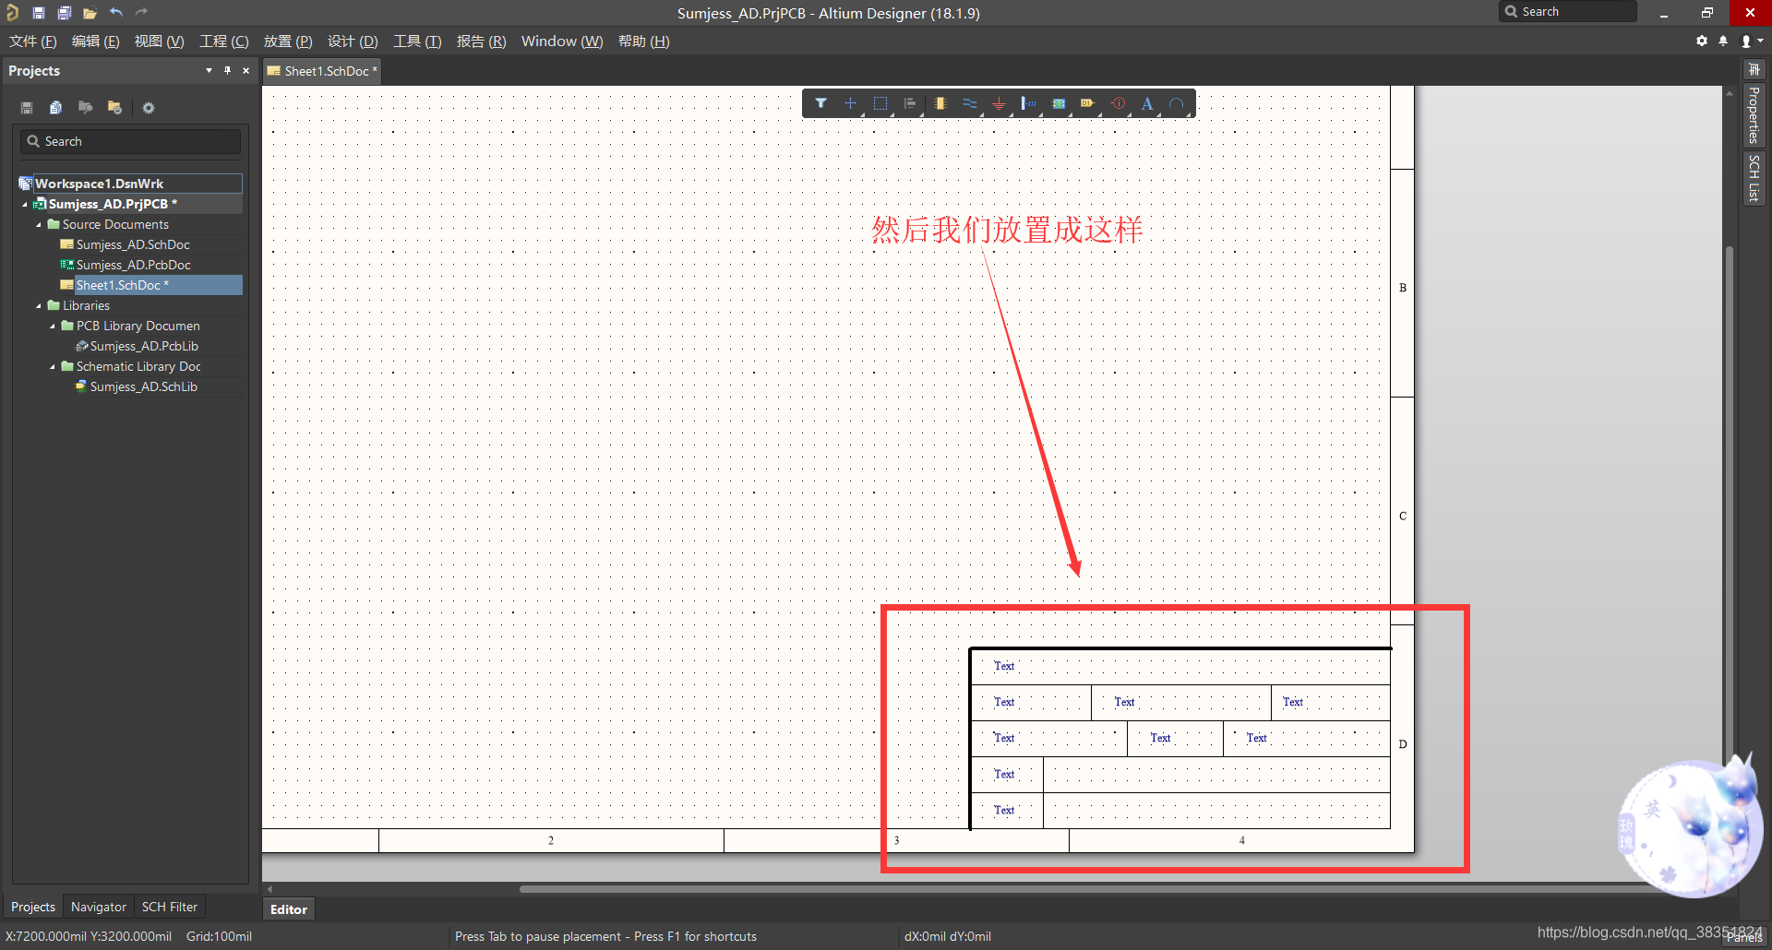Open the 放置 (P) menu
This screenshot has height=950, width=1772.
pyautogui.click(x=288, y=42)
